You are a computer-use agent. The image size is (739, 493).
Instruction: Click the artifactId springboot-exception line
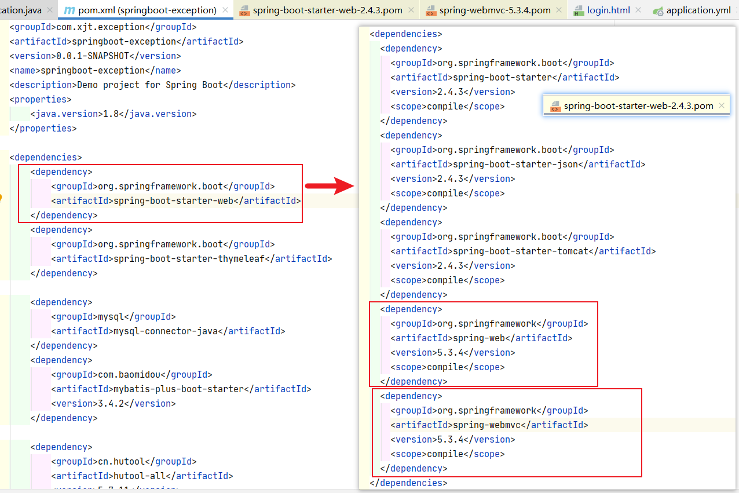click(126, 42)
